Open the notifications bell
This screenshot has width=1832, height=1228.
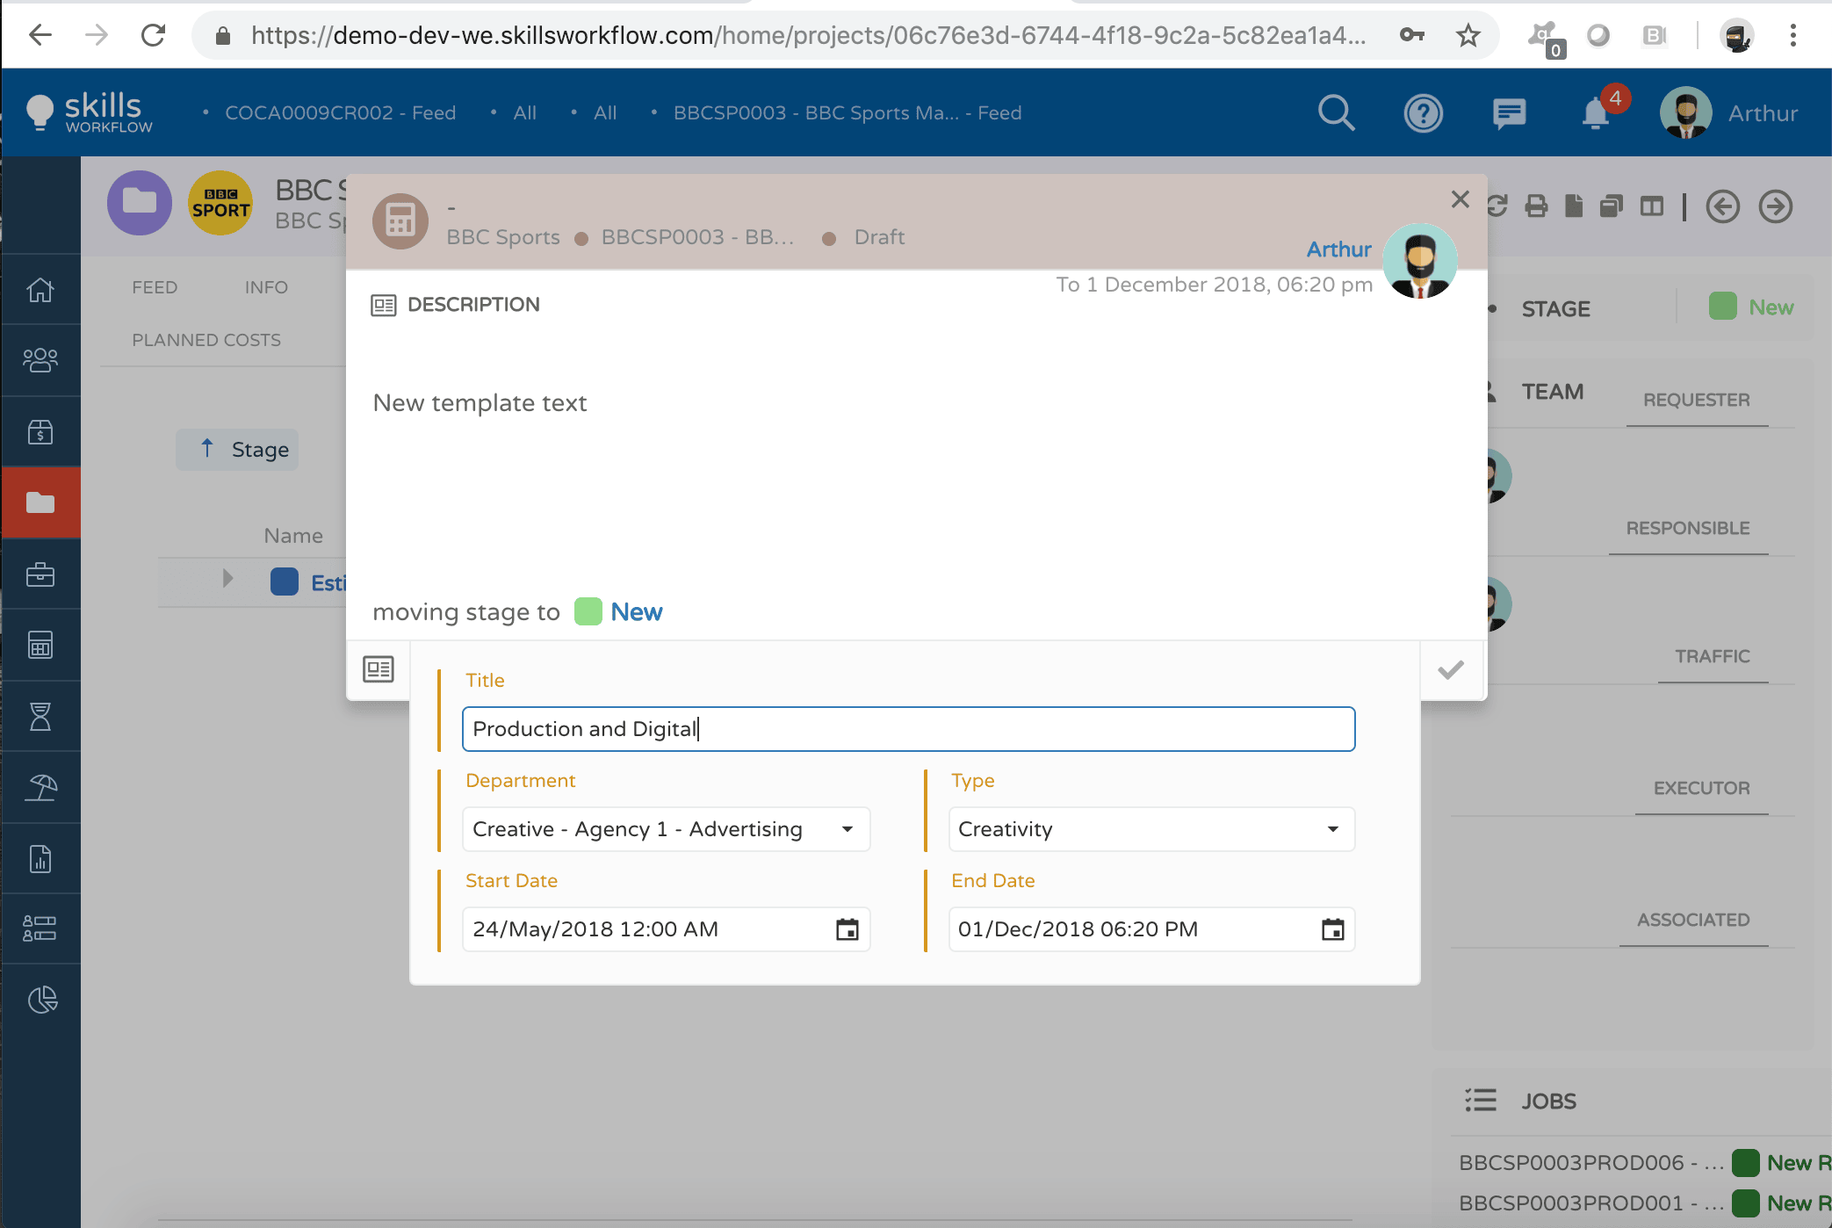tap(1596, 114)
